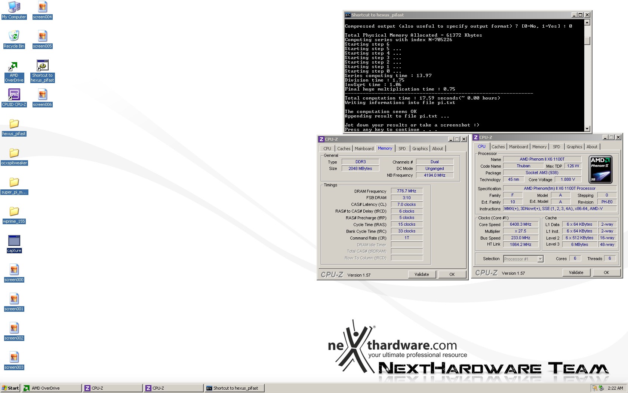
Task: Click the CAS# Latency 7.0 clocks value
Action: point(407,204)
